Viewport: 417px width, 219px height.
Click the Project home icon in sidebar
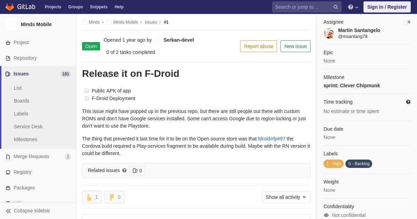pyautogui.click(x=8, y=43)
